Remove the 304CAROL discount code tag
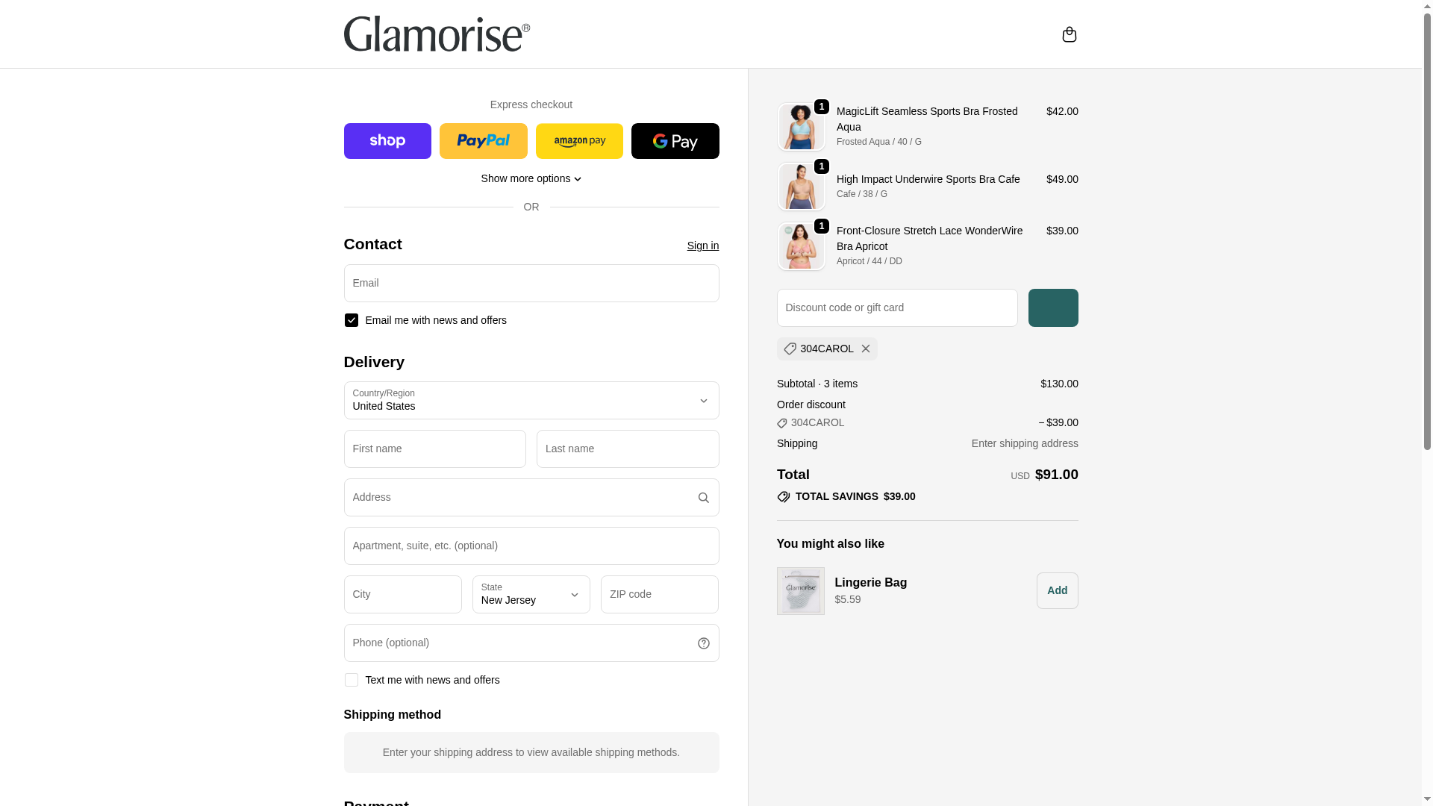1433x806 pixels. pyautogui.click(x=866, y=349)
